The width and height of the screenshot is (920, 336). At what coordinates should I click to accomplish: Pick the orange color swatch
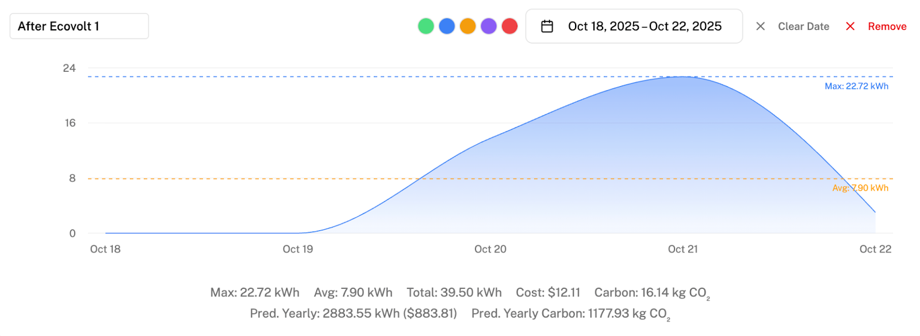click(x=467, y=26)
